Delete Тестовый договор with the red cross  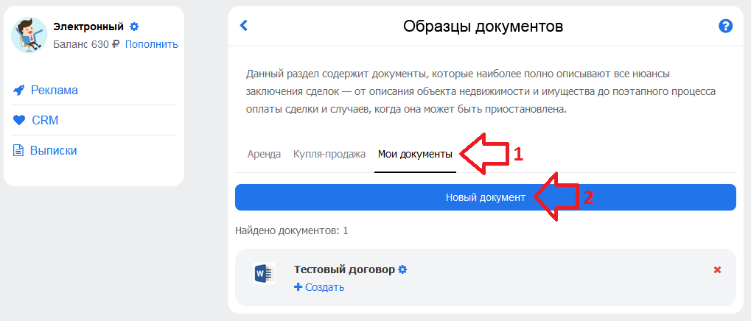[717, 269]
